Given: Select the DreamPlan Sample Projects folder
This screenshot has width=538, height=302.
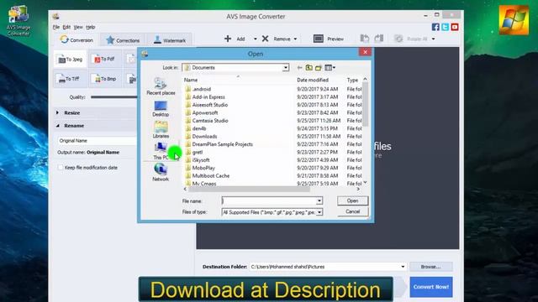Looking at the screenshot, I should click(222, 144).
